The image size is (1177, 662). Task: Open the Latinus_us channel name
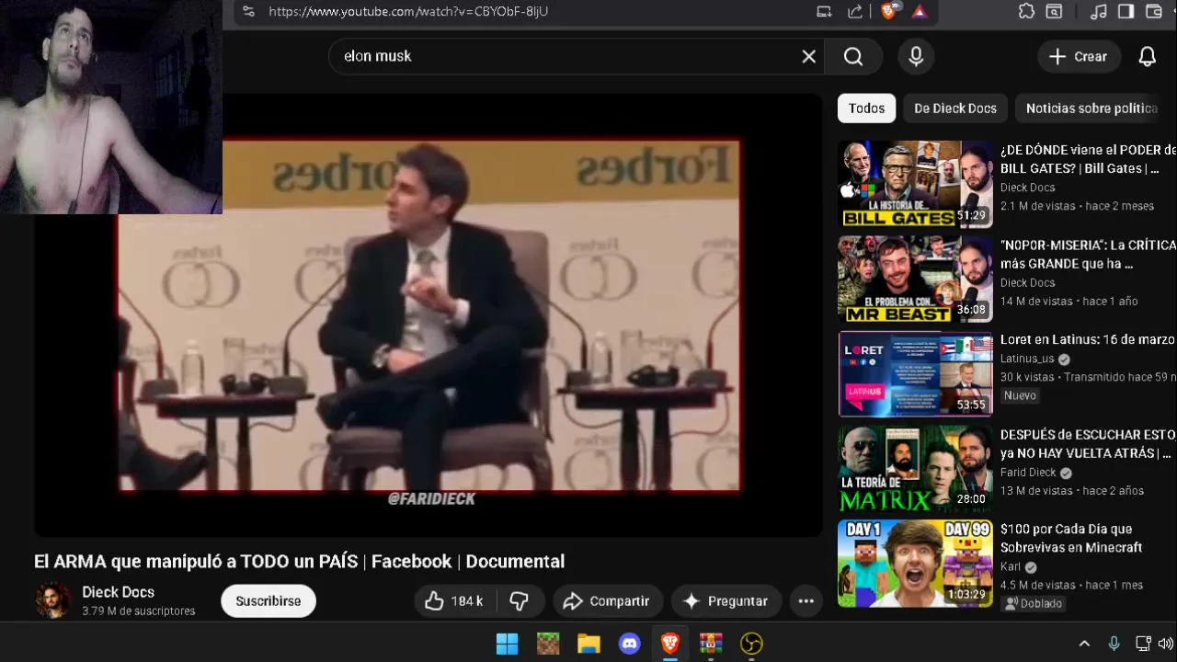(1027, 359)
